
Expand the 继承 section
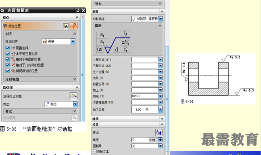(x=162, y=119)
